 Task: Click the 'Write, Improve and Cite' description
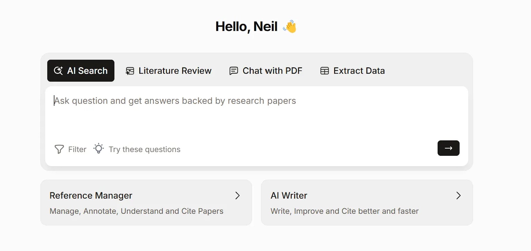click(344, 211)
